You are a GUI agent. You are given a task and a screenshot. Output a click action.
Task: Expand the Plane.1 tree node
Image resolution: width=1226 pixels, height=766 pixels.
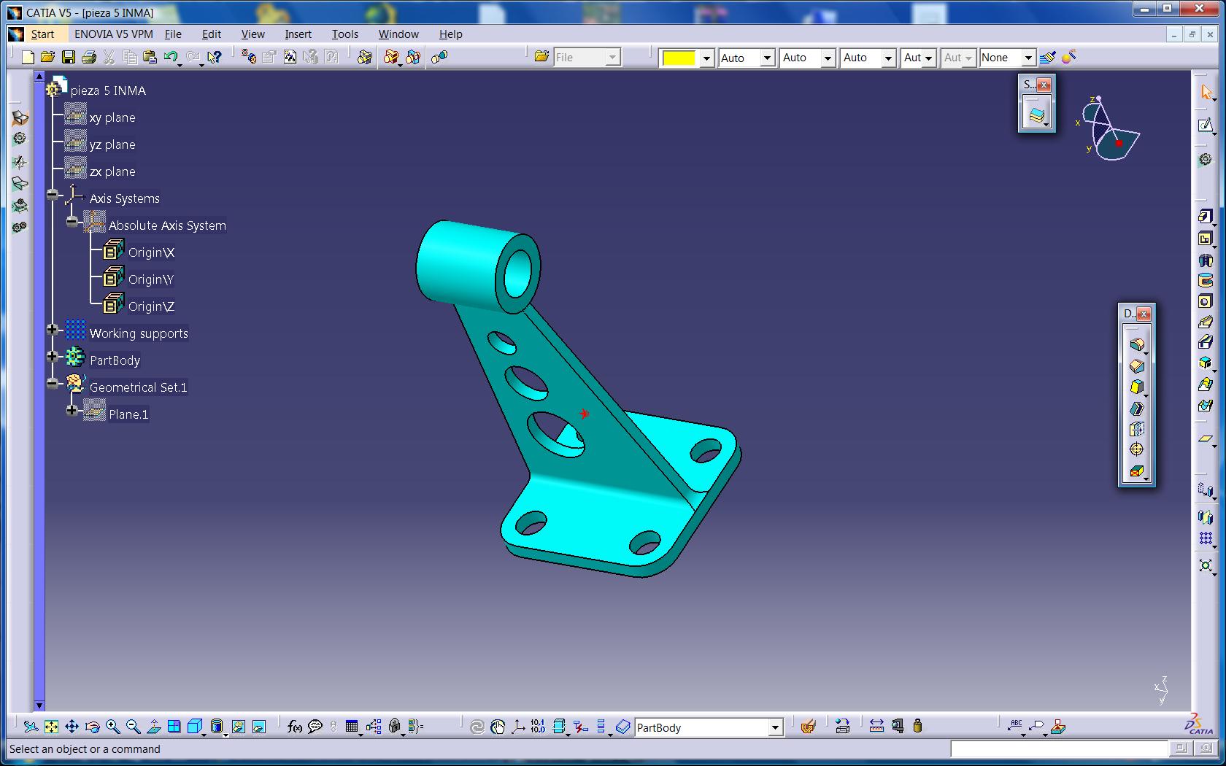click(72, 410)
